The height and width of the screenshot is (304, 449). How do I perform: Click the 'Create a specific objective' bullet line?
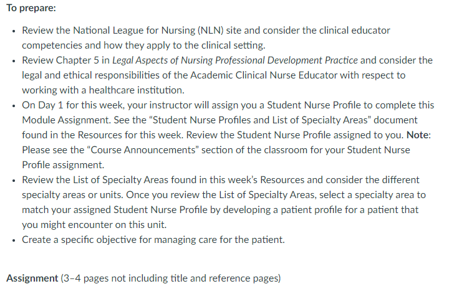click(x=153, y=240)
